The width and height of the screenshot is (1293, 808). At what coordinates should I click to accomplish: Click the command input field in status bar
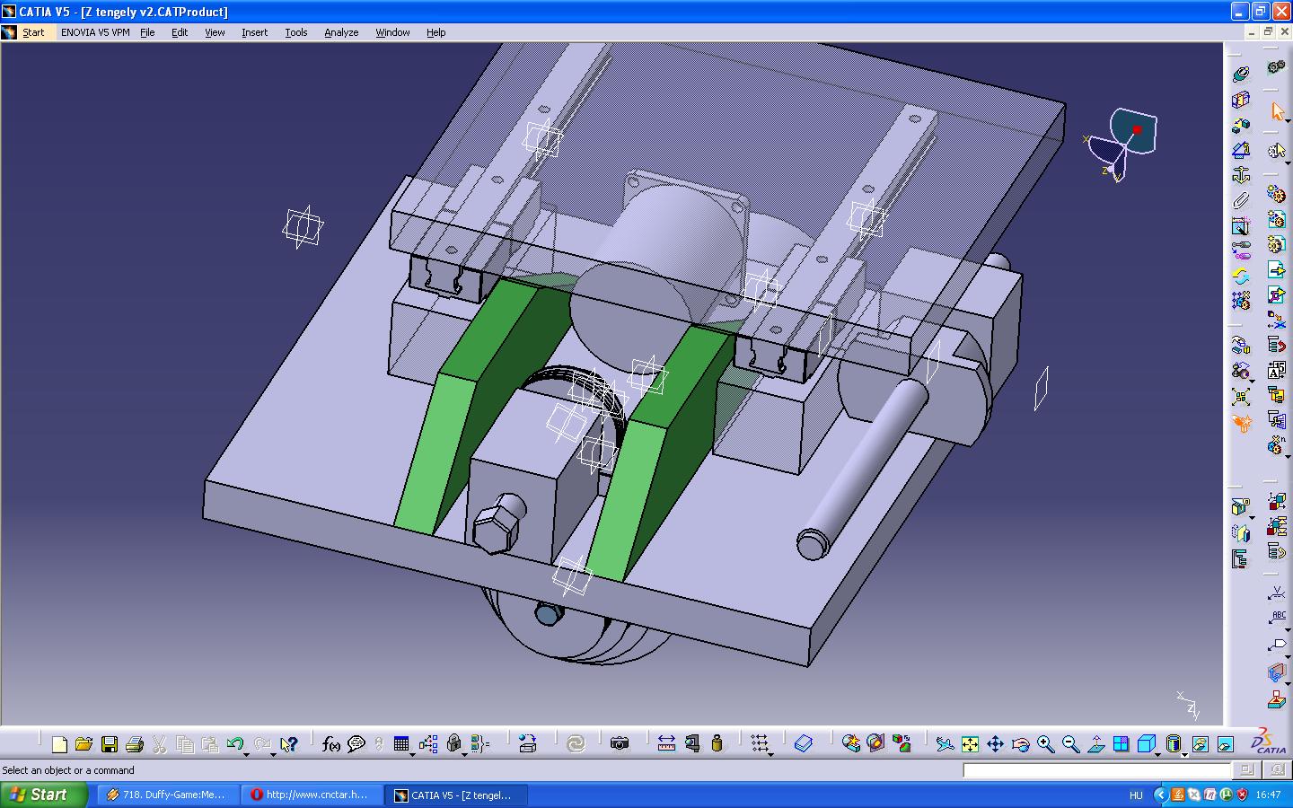(1096, 770)
